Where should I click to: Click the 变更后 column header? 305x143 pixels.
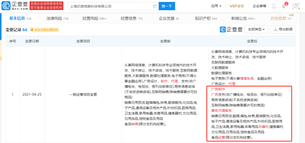tap(252, 41)
